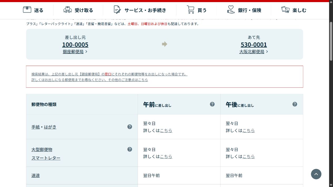333x187 pixels.
Task: Click the 差し出し元 label
Action: tap(75, 37)
